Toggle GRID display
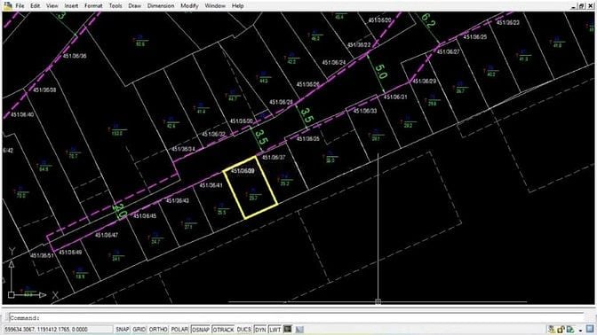This screenshot has height=335, width=597. pyautogui.click(x=139, y=330)
